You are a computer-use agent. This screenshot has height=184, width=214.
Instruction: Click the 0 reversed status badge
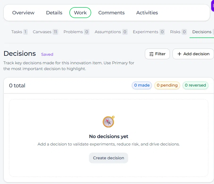(x=195, y=85)
